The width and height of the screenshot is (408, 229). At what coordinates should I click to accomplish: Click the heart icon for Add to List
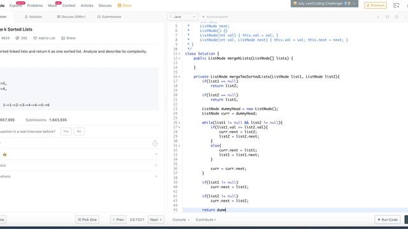(x=35, y=38)
